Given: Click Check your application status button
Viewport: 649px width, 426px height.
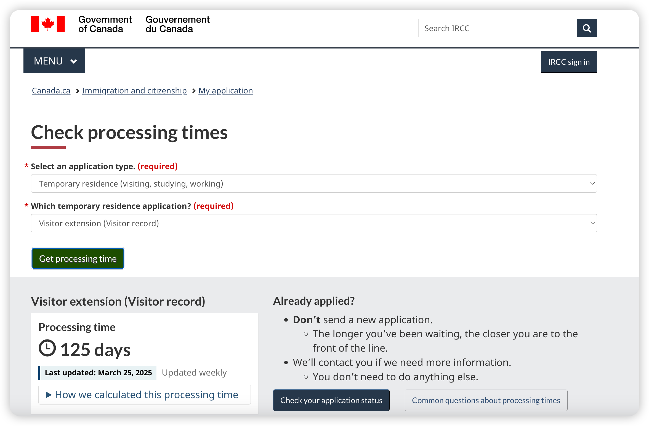Looking at the screenshot, I should pos(331,400).
